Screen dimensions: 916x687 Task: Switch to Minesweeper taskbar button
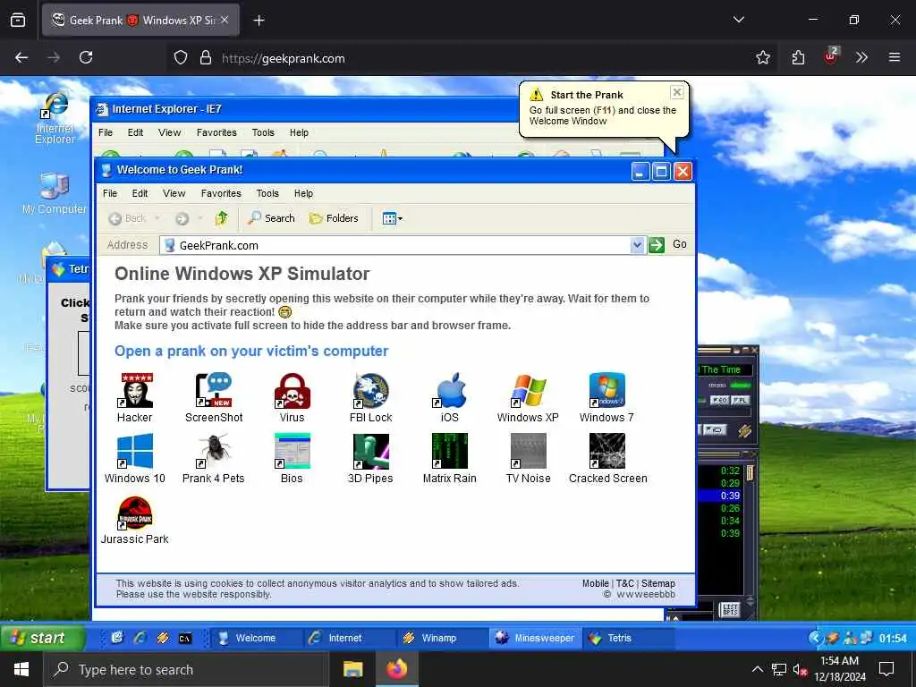click(x=535, y=638)
